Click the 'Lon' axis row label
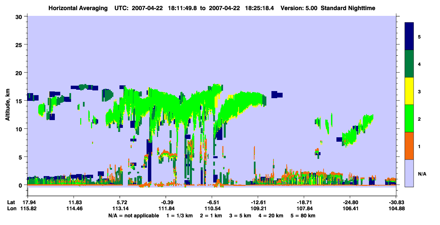The image size is (440, 225). tap(11, 208)
